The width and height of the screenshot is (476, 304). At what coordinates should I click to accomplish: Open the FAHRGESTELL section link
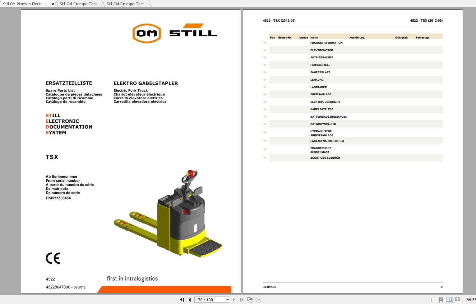click(x=320, y=65)
